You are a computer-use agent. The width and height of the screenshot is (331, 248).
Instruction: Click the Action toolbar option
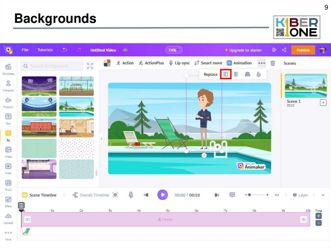click(x=125, y=63)
